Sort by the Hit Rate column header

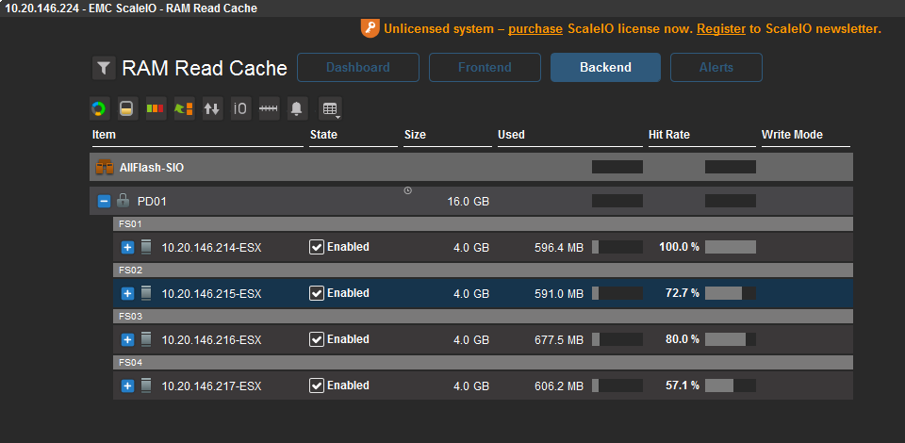669,135
